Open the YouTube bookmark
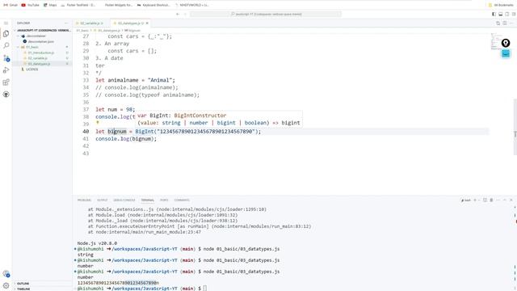 point(30,5)
